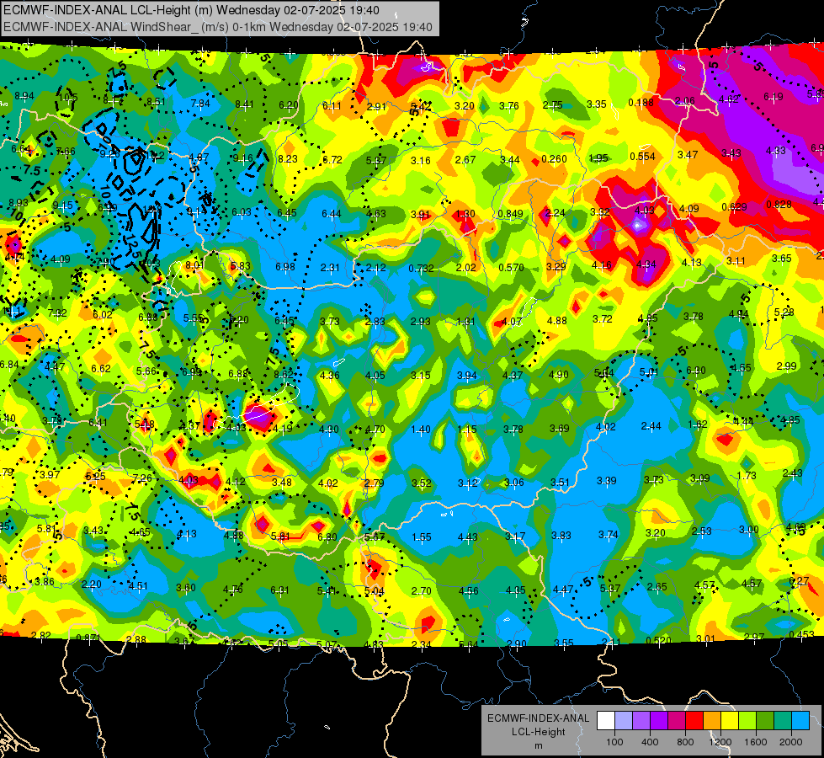The width and height of the screenshot is (824, 758).
Task: Click the map value 0.732
Action: click(x=421, y=269)
